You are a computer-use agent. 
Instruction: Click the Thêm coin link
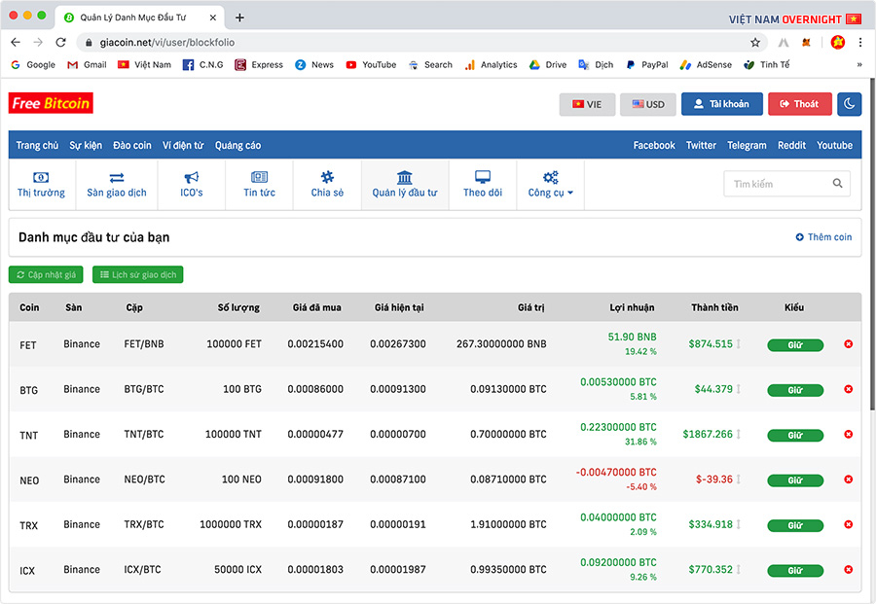(823, 237)
